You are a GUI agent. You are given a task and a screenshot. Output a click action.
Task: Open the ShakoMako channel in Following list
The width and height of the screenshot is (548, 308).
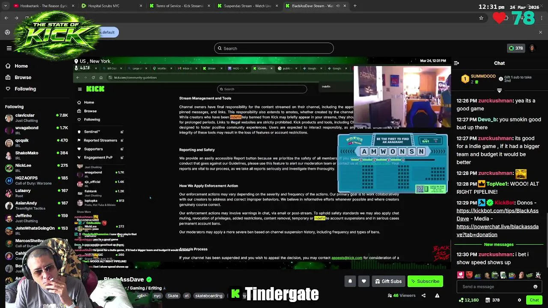[36, 155]
